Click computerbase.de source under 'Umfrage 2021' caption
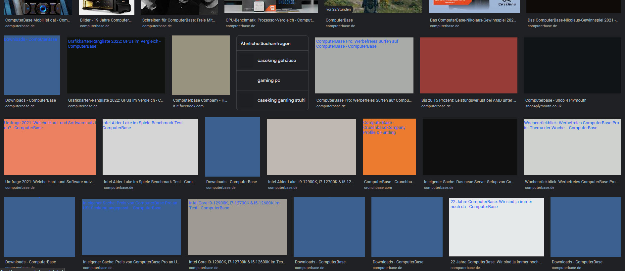 tap(20, 188)
